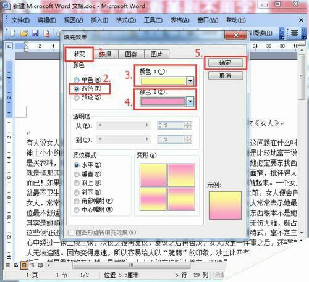Switch to Outline view icon
This screenshot has width=309, height=282.
pyautogui.click(x=32, y=265)
